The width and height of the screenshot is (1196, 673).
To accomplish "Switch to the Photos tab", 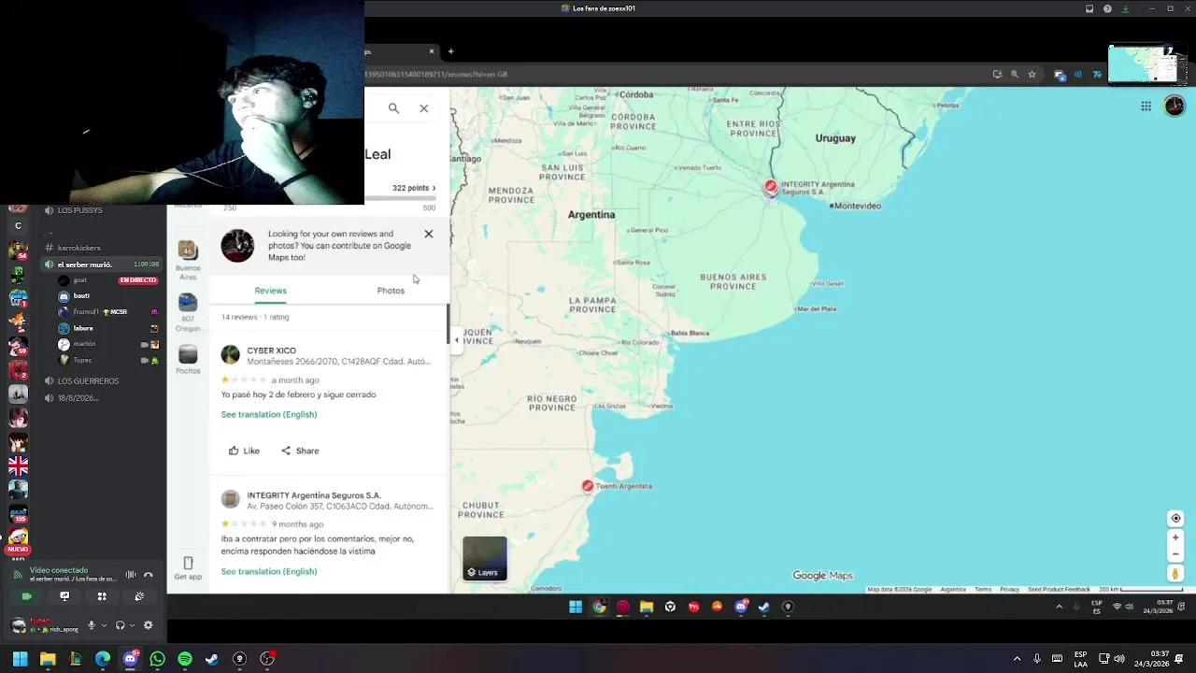I will 391,291.
